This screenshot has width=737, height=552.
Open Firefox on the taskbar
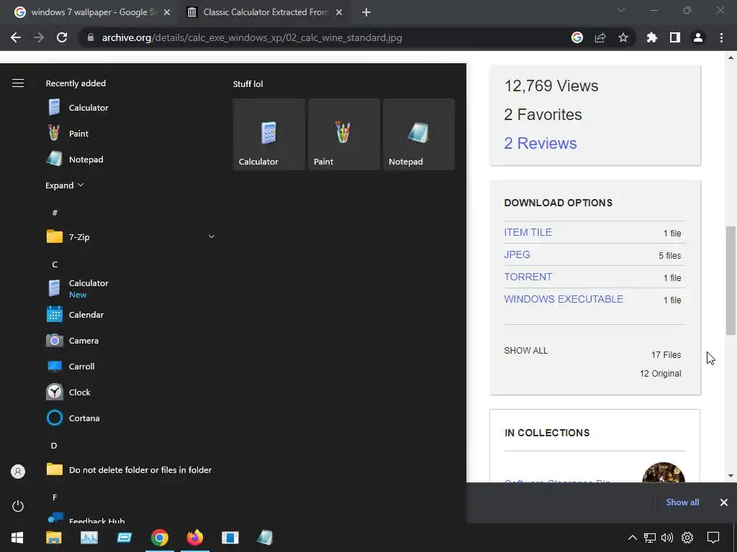click(194, 538)
